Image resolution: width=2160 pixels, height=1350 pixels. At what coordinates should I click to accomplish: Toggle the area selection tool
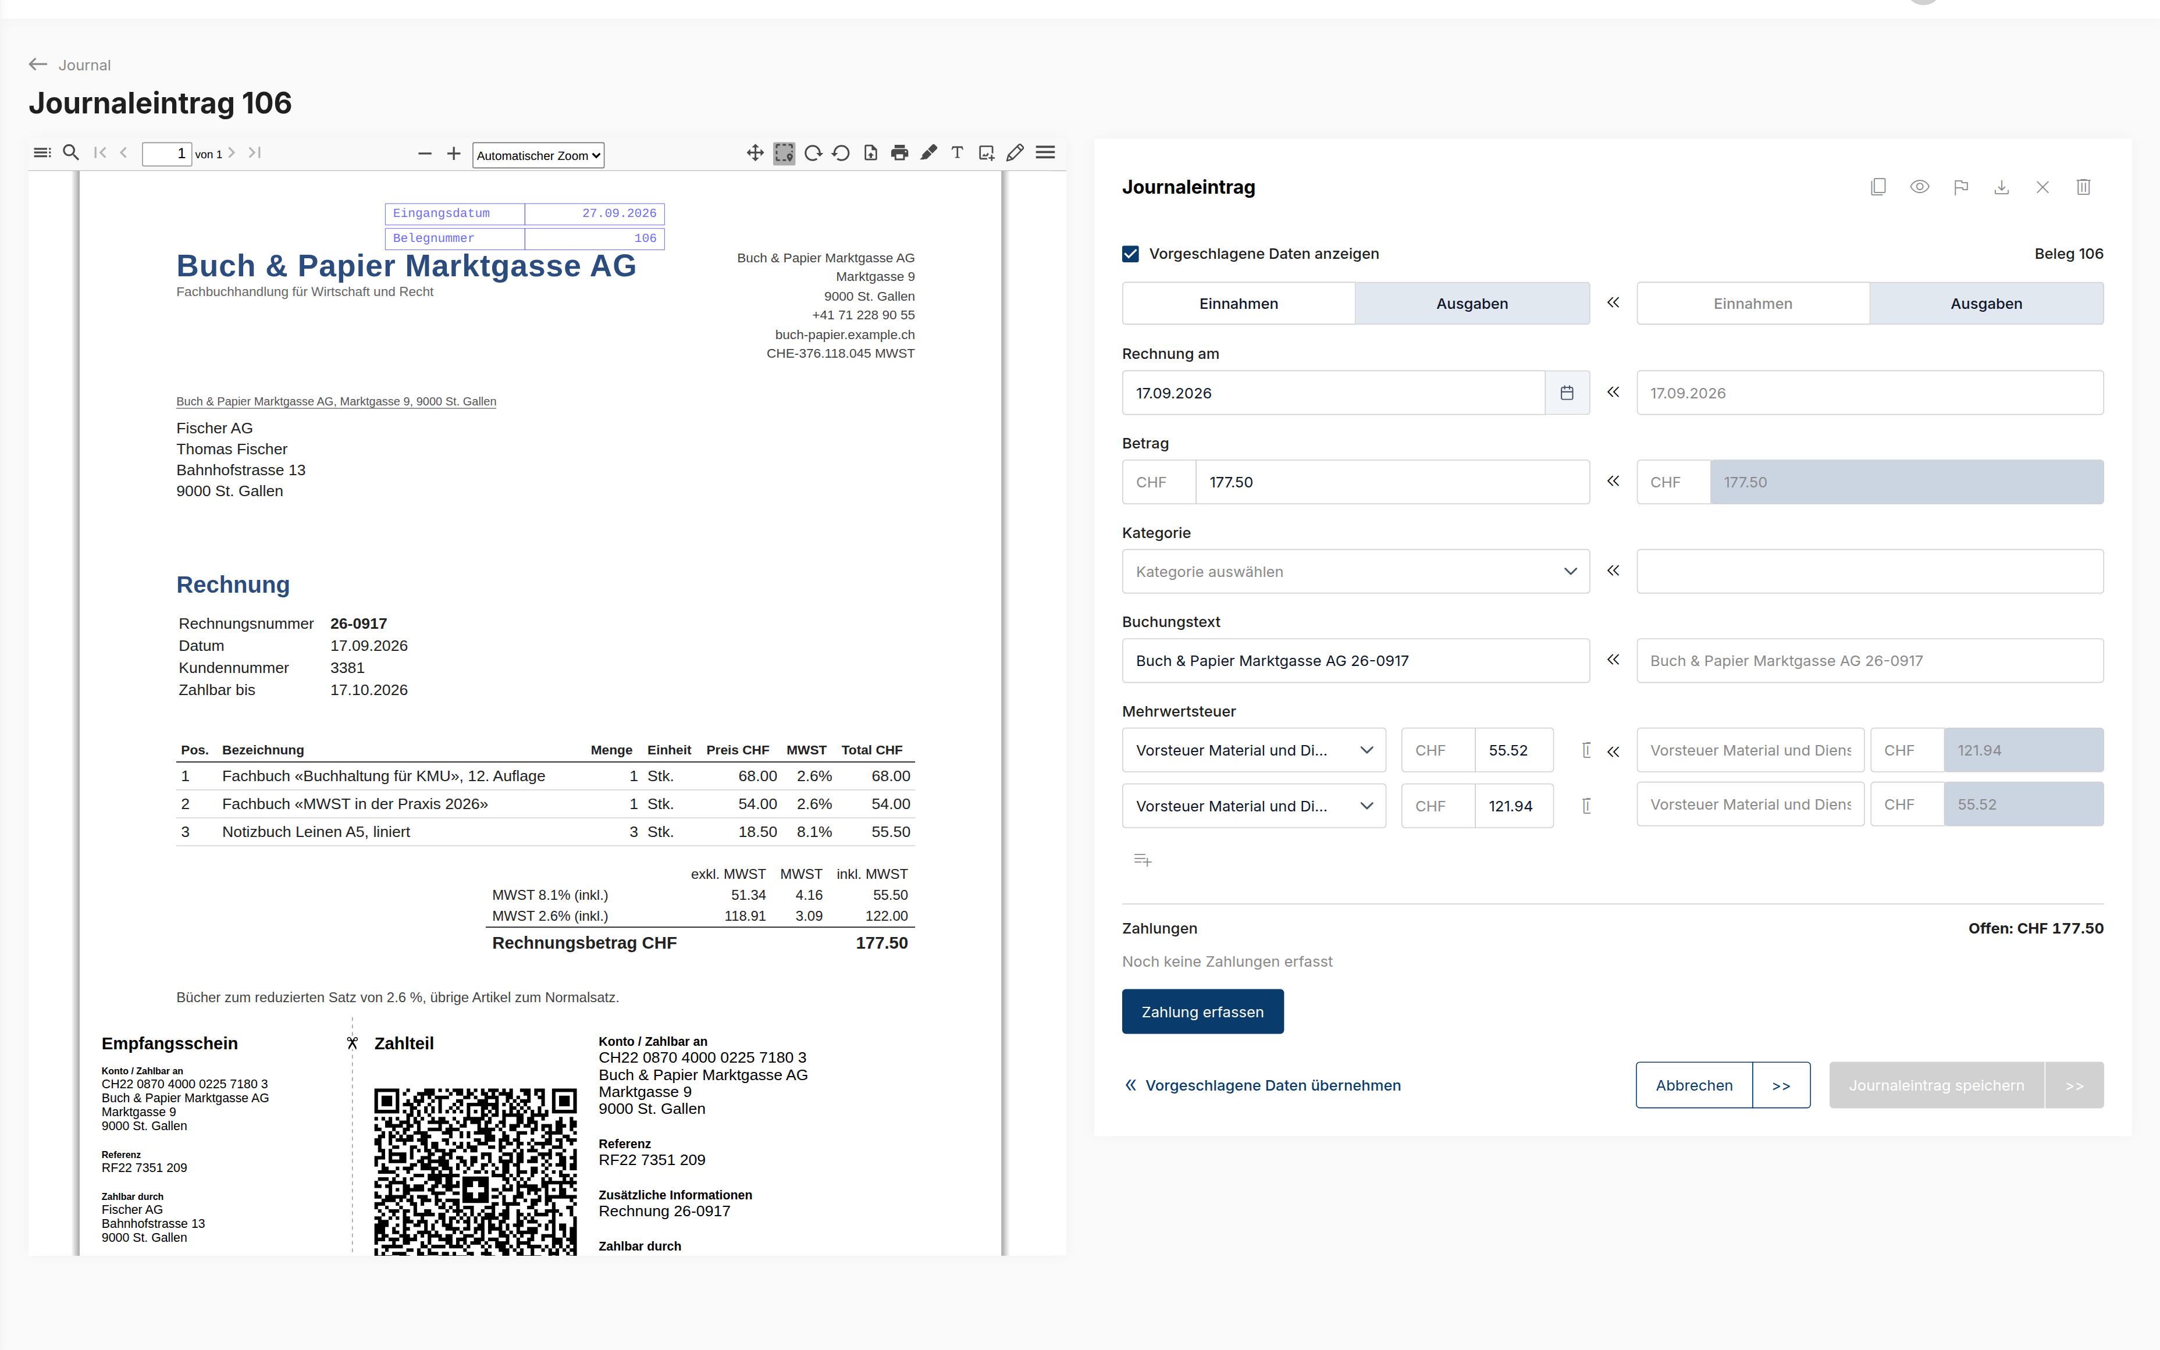(784, 152)
